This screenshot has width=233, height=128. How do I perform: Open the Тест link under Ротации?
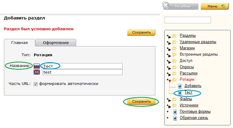coord(188,92)
